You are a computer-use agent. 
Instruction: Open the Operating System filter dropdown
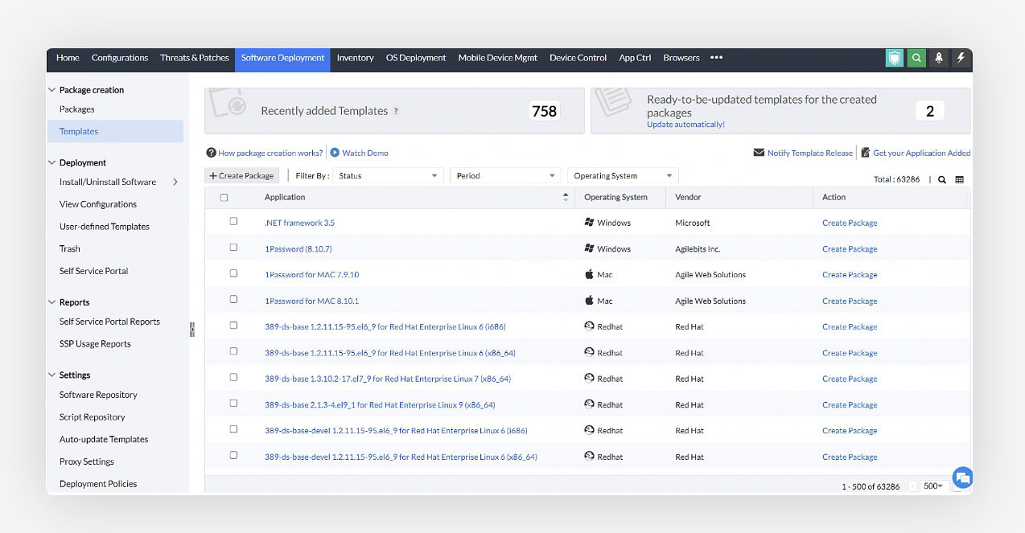coord(621,174)
